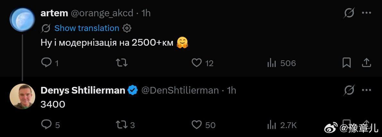This screenshot has width=382, height=137.
Task: View analytics for Denys's 2.7K views
Action: pyautogui.click(x=271, y=125)
